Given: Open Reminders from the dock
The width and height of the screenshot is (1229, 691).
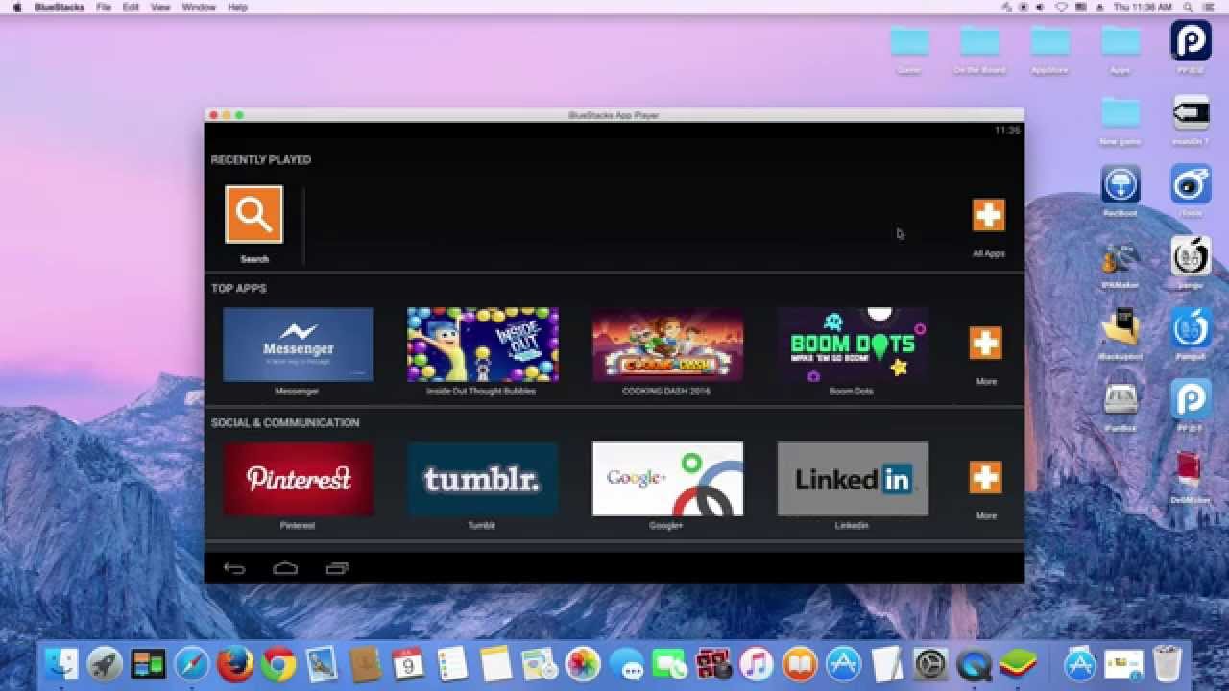Looking at the screenshot, I should click(x=451, y=664).
